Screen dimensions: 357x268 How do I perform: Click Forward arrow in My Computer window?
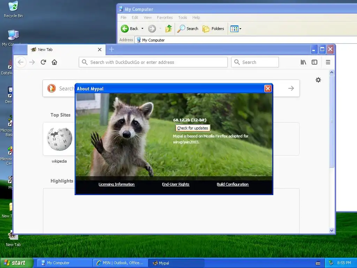coord(152,29)
